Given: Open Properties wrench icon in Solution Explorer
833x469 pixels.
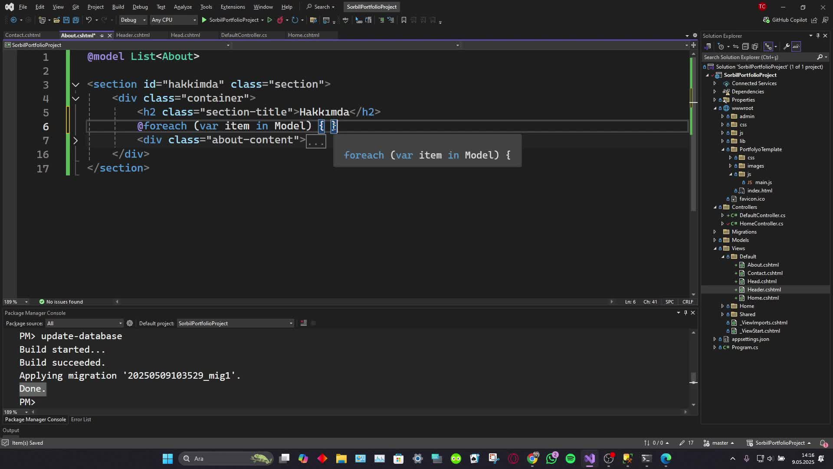Looking at the screenshot, I should click(786, 46).
